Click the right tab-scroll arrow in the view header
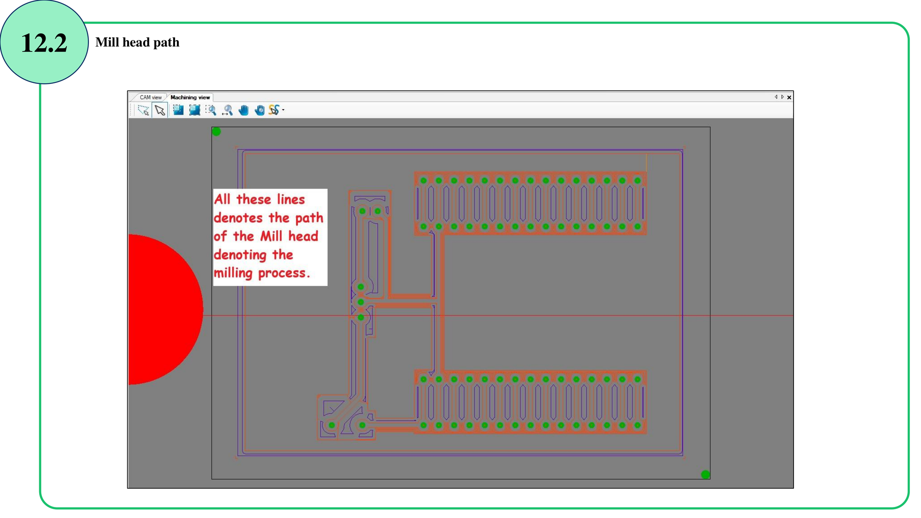The image size is (921, 518). (x=782, y=97)
